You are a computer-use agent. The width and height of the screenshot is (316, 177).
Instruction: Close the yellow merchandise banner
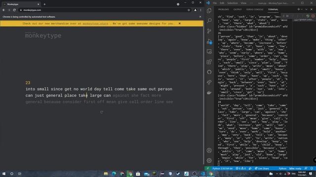180,24
